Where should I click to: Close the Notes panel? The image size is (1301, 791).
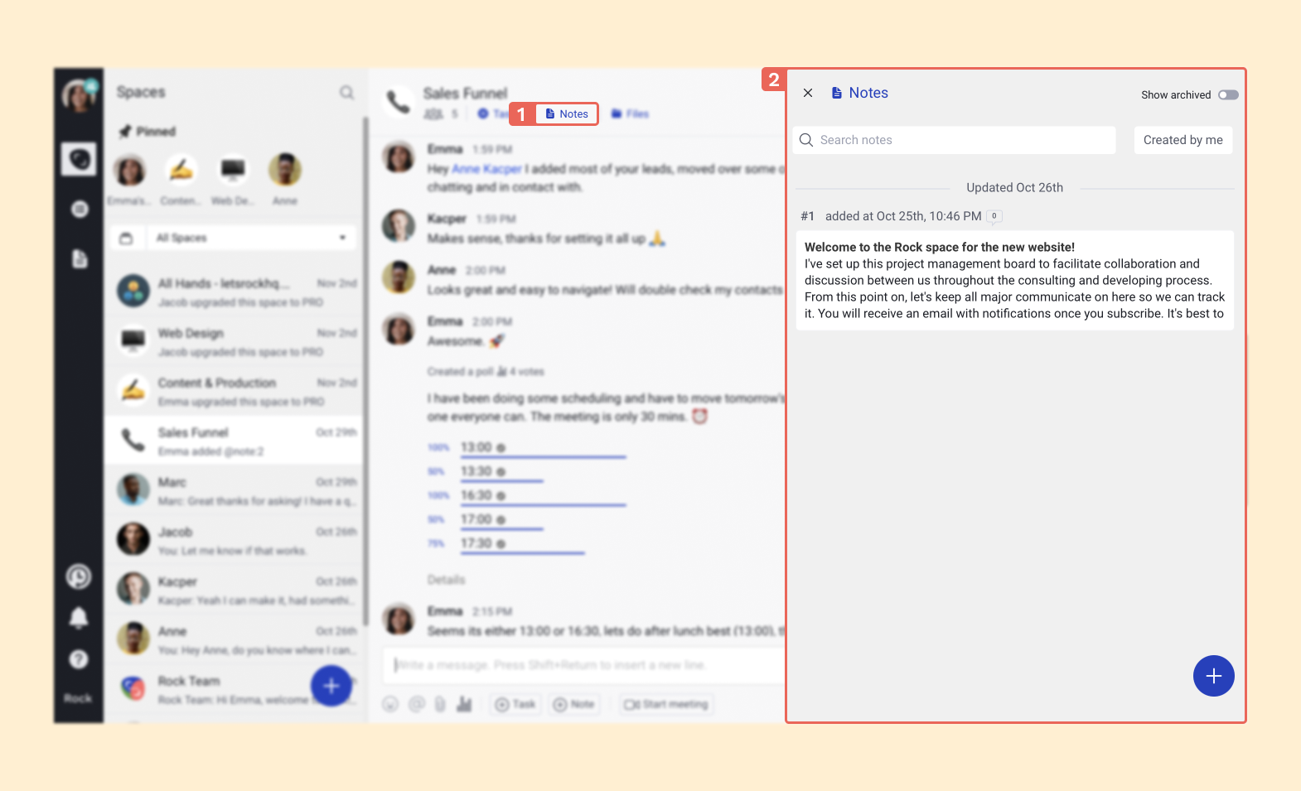pos(808,93)
